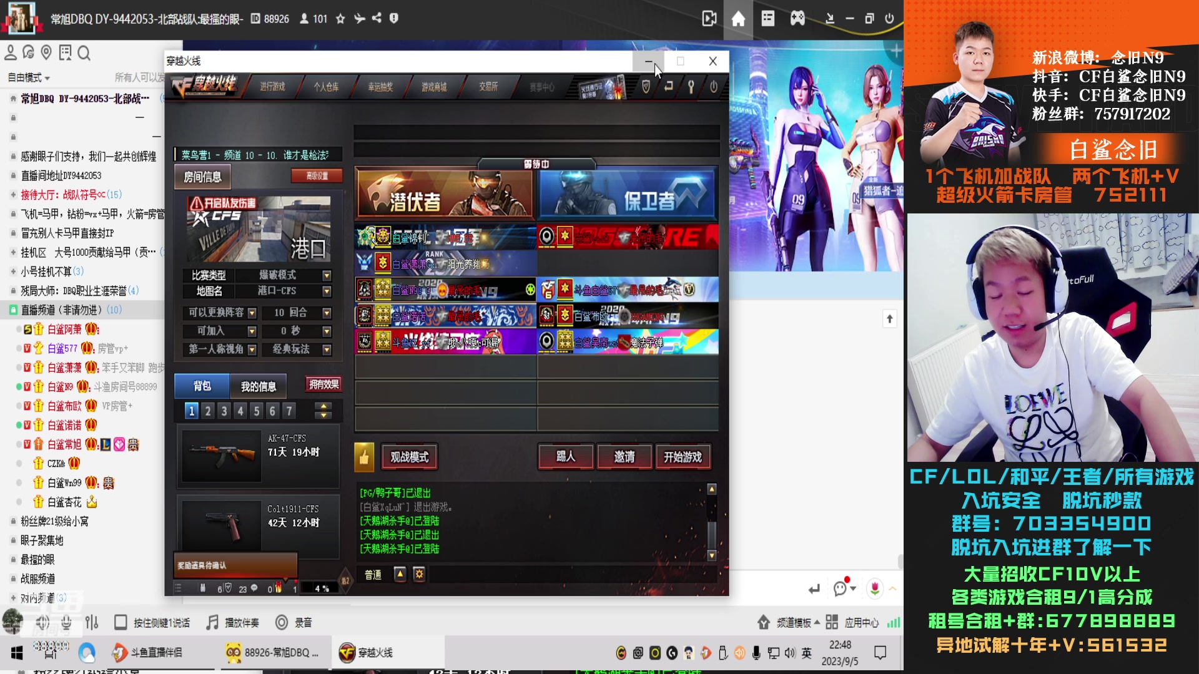Screen dimensions: 1199x674
Task: Select the 观战模式 spectator mode button
Action: point(409,456)
